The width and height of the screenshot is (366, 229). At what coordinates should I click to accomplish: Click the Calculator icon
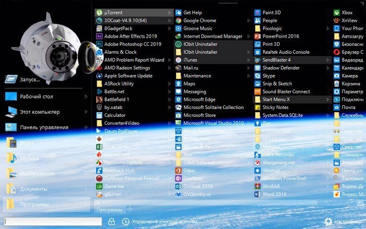[x=99, y=115]
